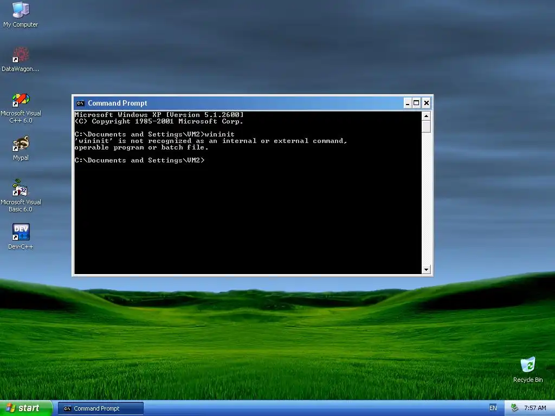This screenshot has width=555, height=416.
Task: Select the My Computer desktop icon
Action: point(21,15)
